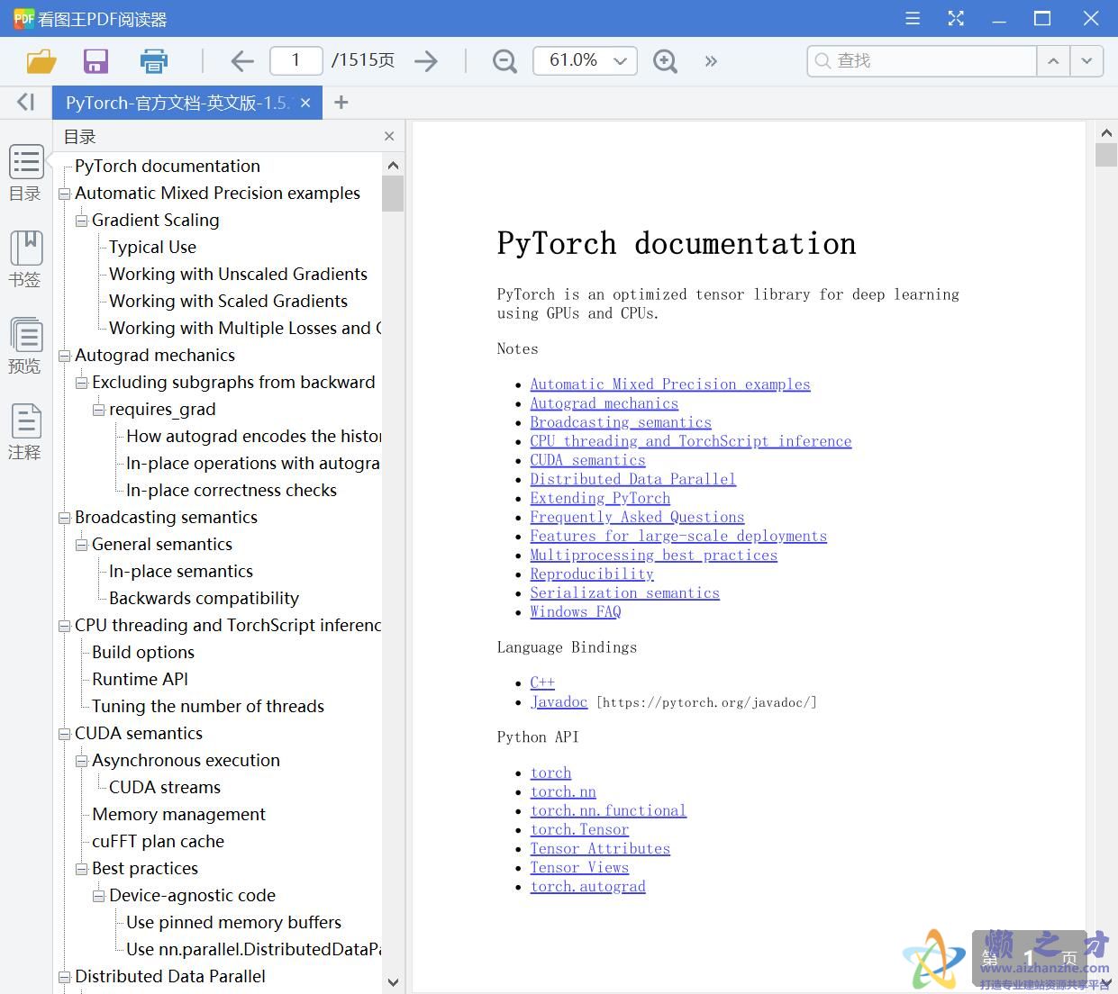Screen dimensions: 1118x994
Task: Expand extra toolbar options with the » chevron
Action: pos(711,61)
